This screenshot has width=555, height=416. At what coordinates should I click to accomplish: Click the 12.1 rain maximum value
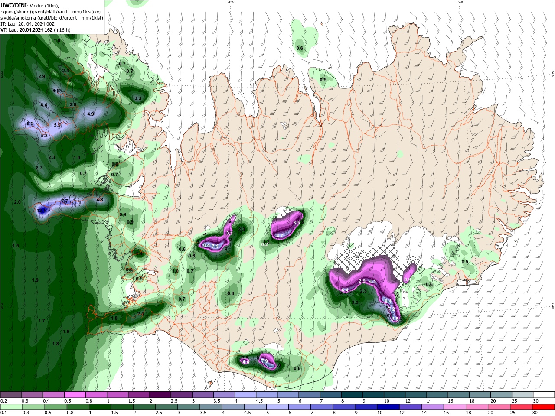(x=41, y=211)
